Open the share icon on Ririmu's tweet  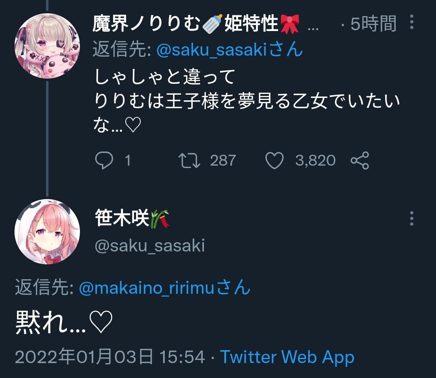click(x=360, y=160)
